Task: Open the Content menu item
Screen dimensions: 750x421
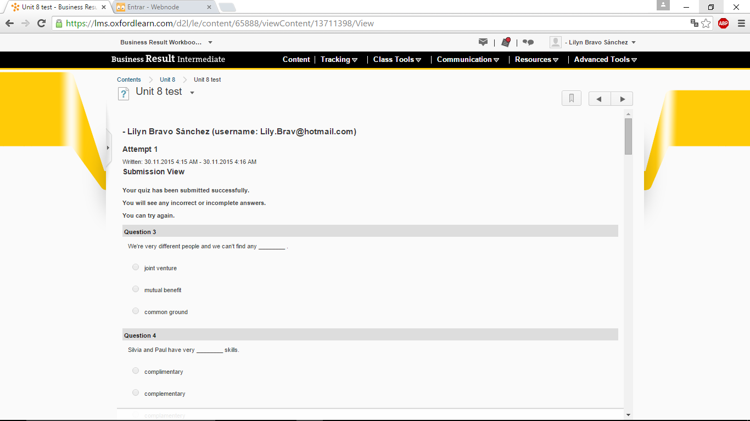Action: pos(296,60)
